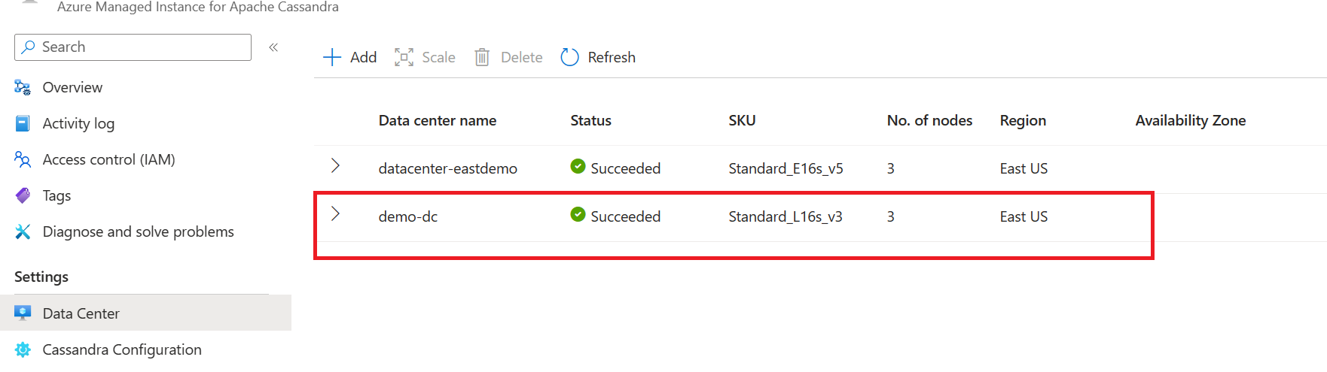
Task: Click the Delete trash can icon
Action: click(x=482, y=57)
